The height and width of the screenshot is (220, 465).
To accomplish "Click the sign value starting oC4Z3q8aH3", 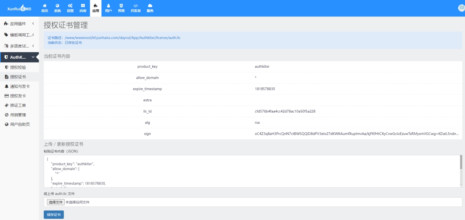I will 357,134.
